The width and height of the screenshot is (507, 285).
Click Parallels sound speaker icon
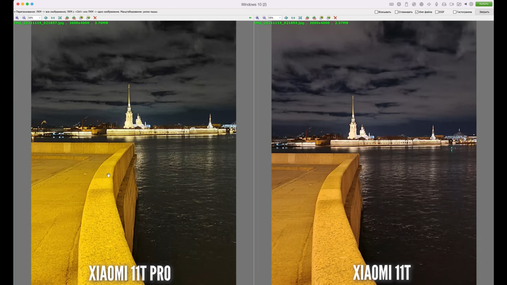(x=429, y=4)
